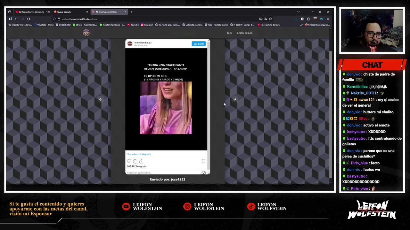Open Finalizar la configuración bookmark
Viewport: 410px width, 230px height.
click(317, 25)
